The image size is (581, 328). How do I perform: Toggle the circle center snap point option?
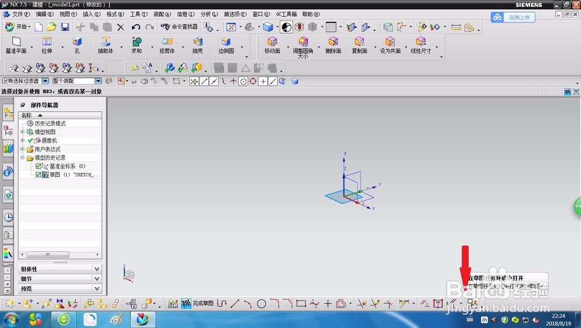243,81
